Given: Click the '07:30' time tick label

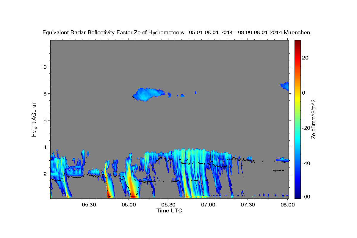Looking at the screenshot, I should (248, 205).
